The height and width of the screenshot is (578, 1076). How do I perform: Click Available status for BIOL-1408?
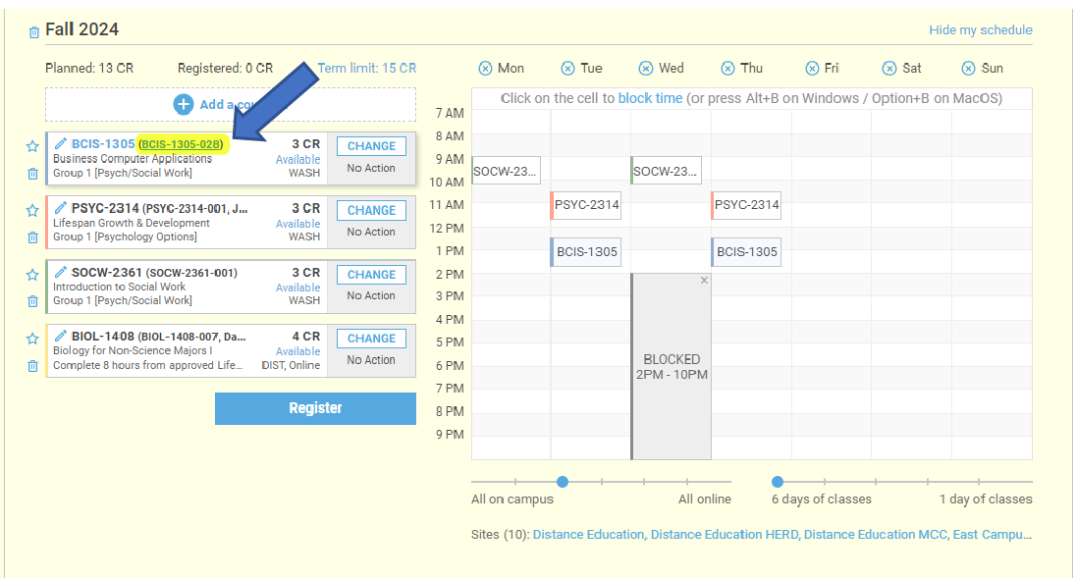tap(297, 351)
